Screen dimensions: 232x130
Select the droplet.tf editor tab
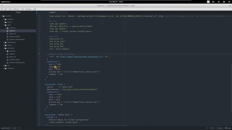[52, 12]
